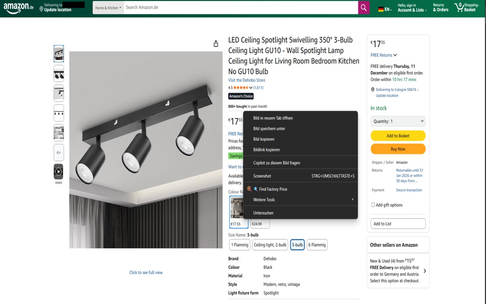Select the 6 Flammig size option
Image resolution: width=486 pixels, height=304 pixels.
[317, 245]
